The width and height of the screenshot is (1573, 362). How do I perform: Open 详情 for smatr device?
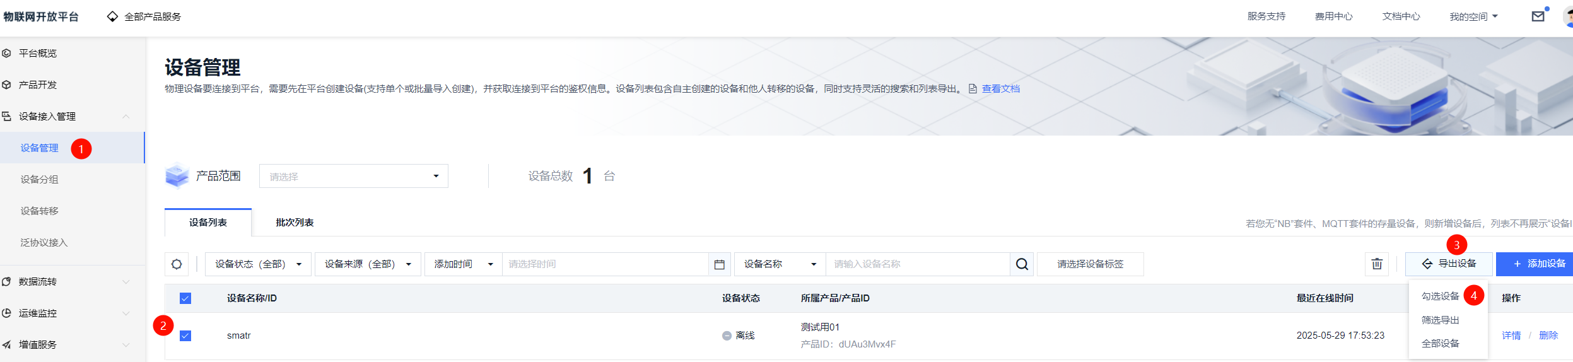tap(1511, 336)
